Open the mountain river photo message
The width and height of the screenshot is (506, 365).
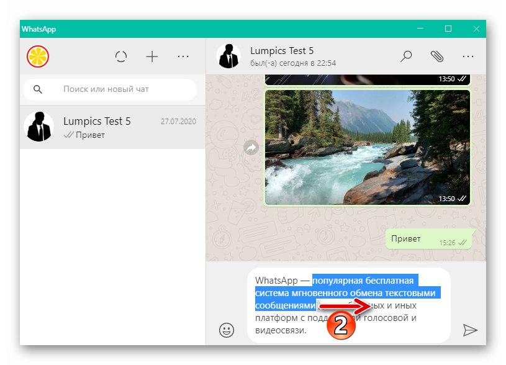pyautogui.click(x=367, y=147)
